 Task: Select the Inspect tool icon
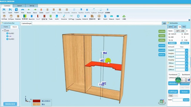point(16,10)
